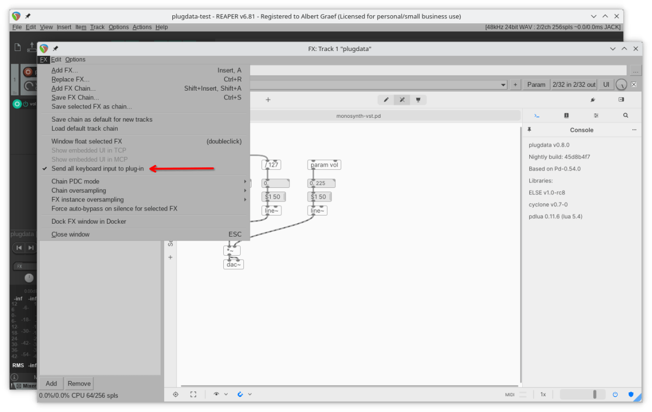
Task: Click the blue snapping icon in statusbar
Action: [241, 395]
